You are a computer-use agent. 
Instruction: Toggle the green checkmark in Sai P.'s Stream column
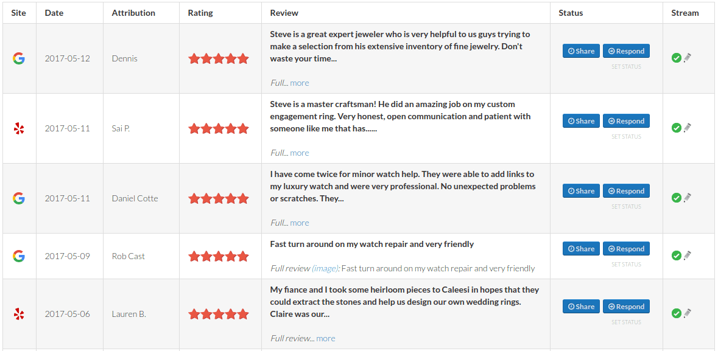678,128
